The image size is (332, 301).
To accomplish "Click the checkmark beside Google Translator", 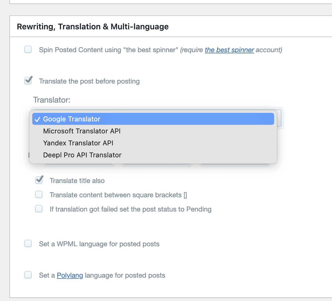I will tap(37, 119).
